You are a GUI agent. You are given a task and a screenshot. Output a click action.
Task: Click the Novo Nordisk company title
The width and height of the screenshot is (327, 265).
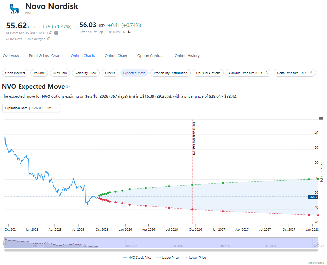click(51, 6)
